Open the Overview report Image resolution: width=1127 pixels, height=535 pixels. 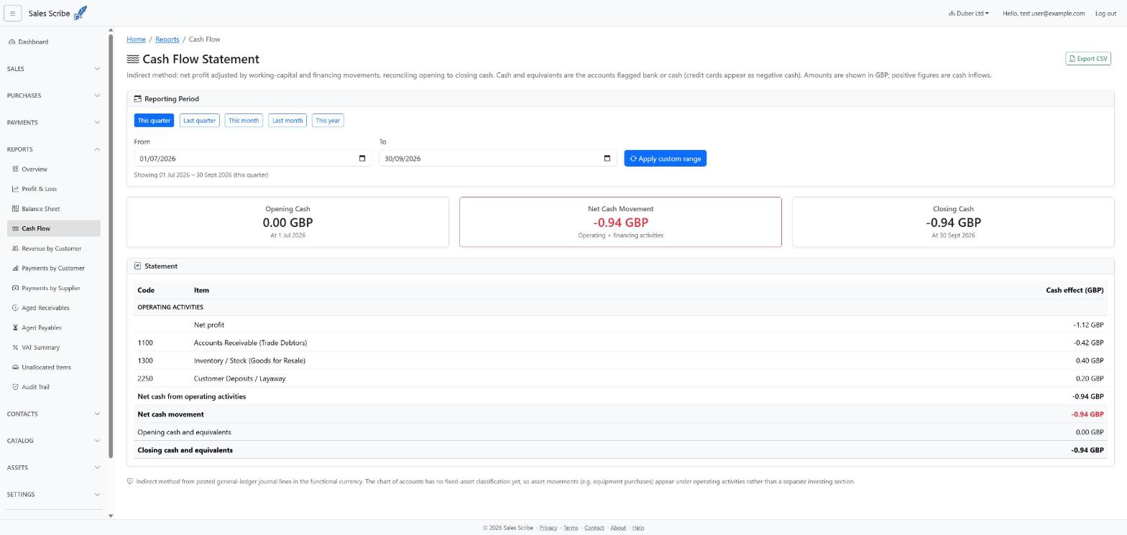pos(54,169)
